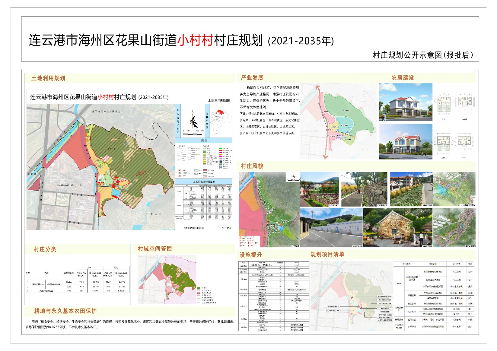Select the 产业发展 section heading

click(x=252, y=78)
